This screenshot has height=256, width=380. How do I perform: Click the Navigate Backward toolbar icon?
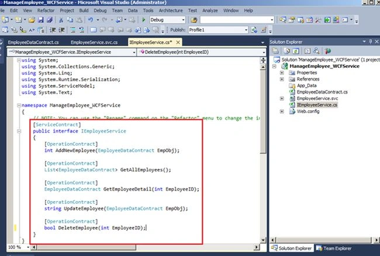click(x=120, y=20)
